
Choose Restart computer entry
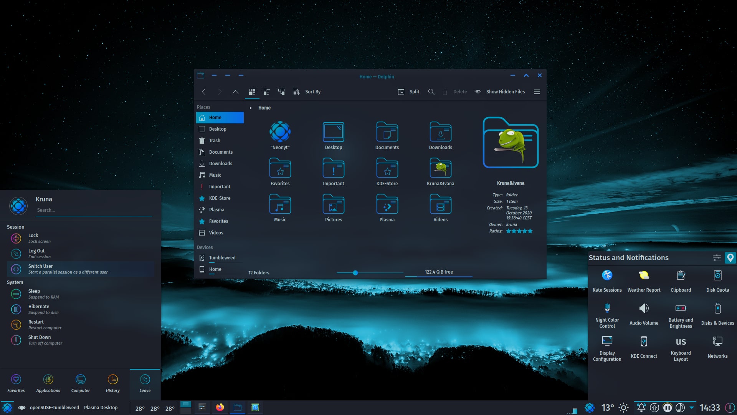coord(80,325)
